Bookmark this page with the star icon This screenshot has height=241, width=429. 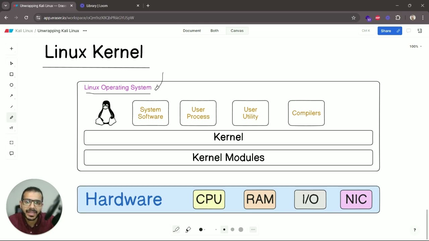pyautogui.click(x=353, y=18)
